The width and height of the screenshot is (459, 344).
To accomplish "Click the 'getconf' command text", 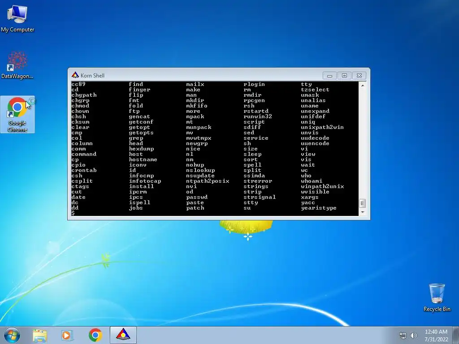I will click(141, 122).
